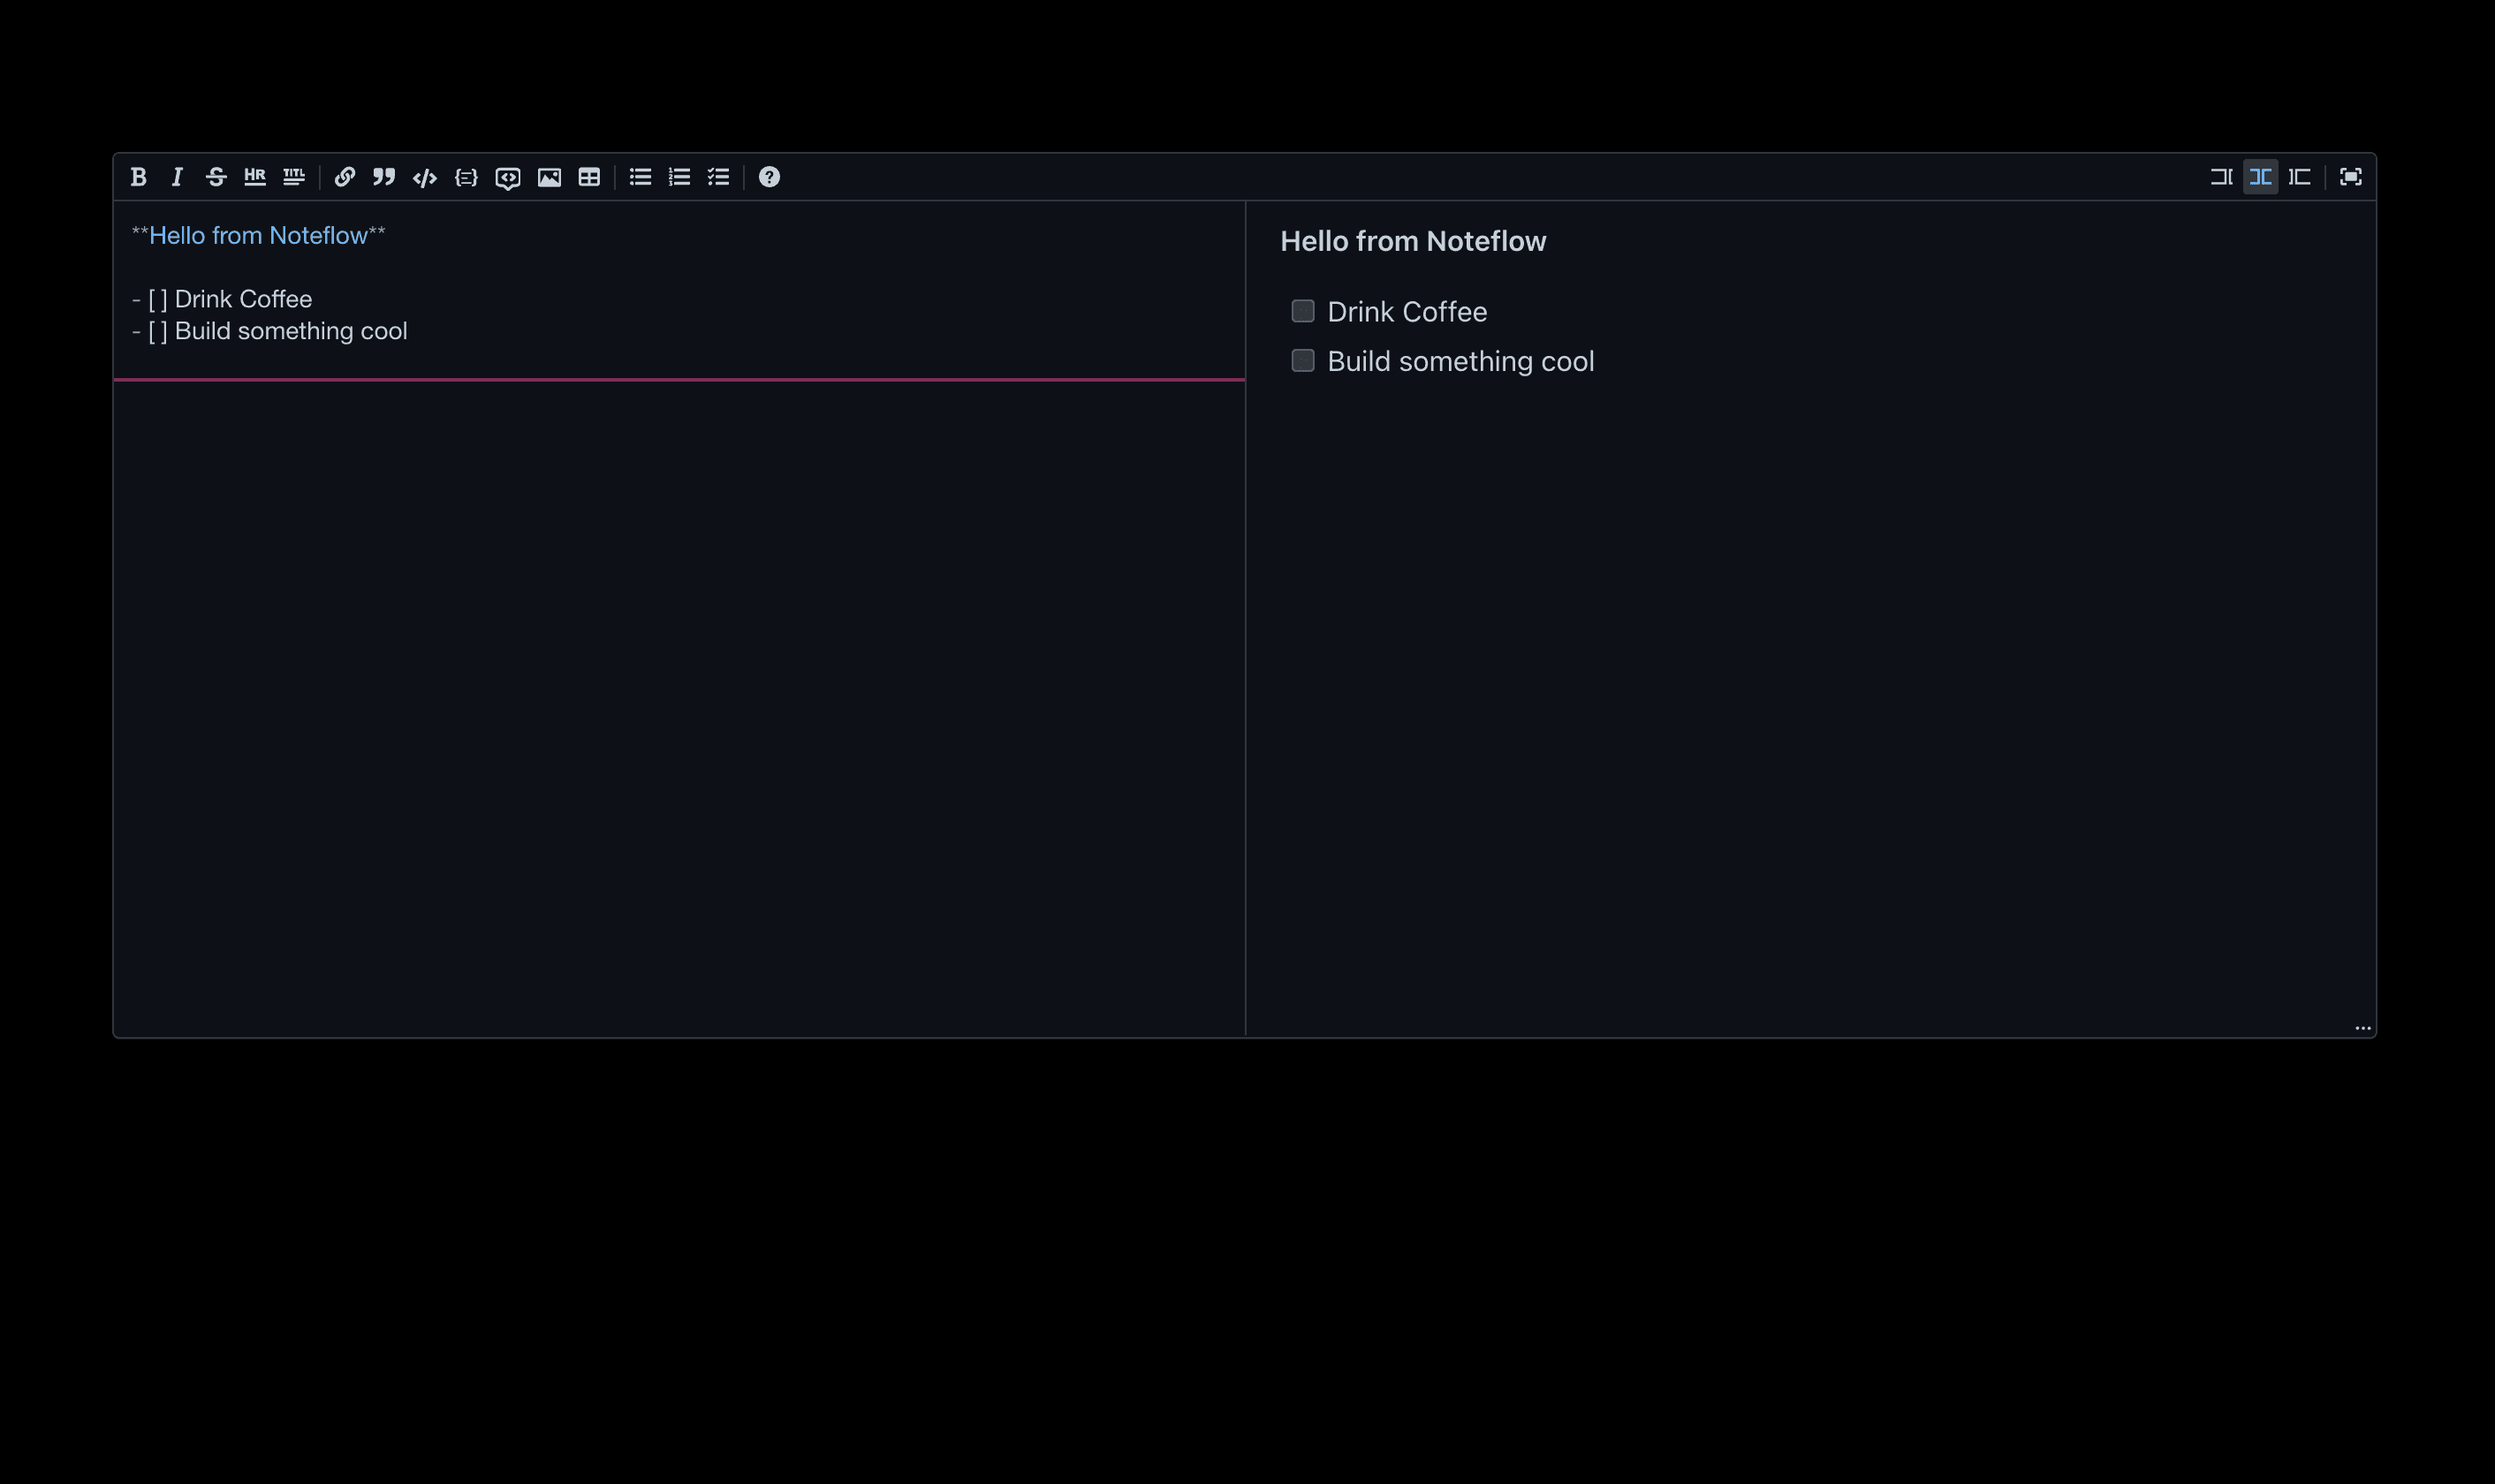Click the italic formatting icon
The image size is (2495, 1484).
coord(177,177)
